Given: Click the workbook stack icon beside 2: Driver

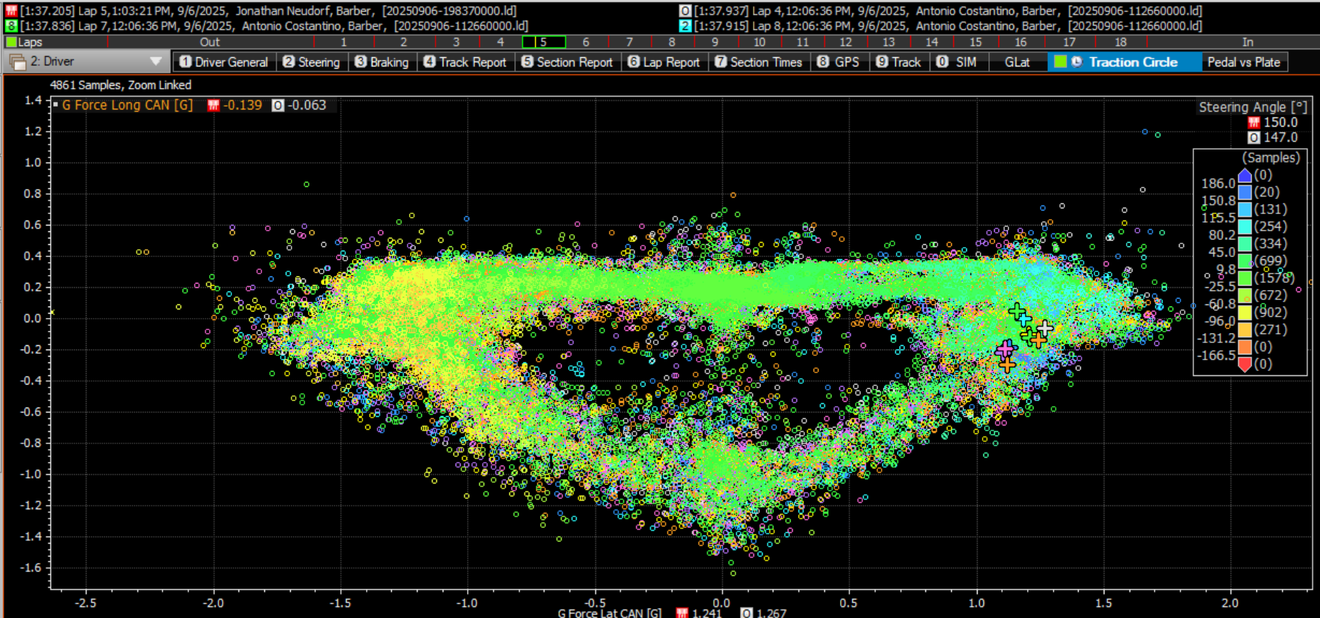Looking at the screenshot, I should coord(17,62).
